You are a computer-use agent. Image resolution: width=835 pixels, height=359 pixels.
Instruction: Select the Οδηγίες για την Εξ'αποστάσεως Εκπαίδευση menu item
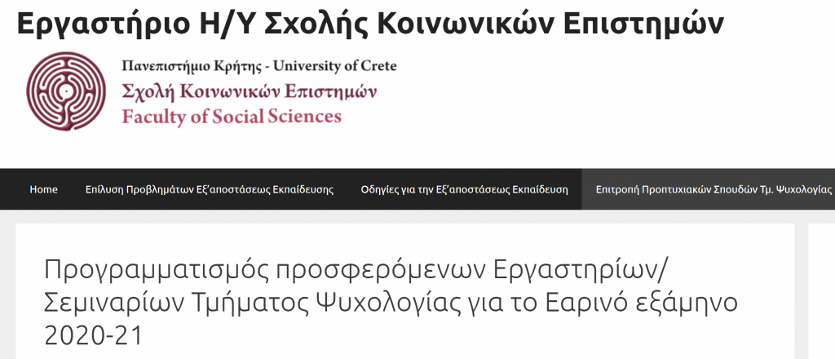click(x=464, y=189)
